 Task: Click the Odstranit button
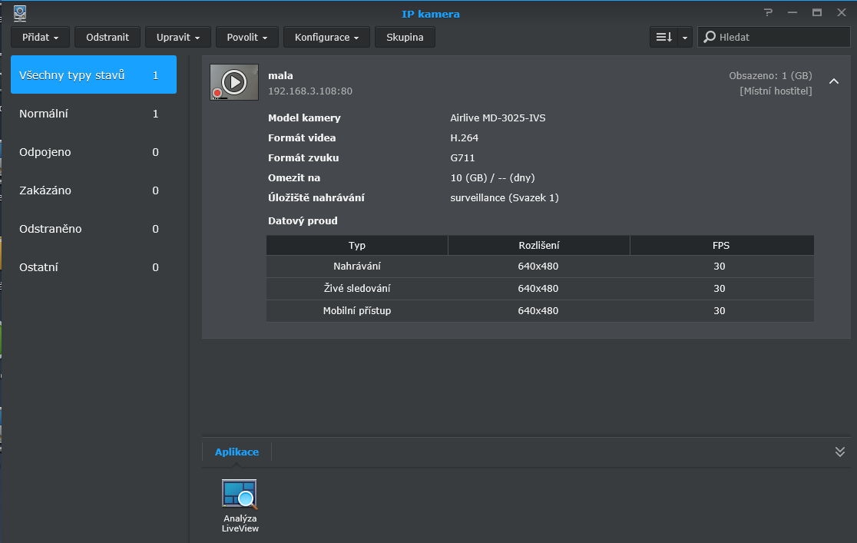pyautogui.click(x=108, y=37)
